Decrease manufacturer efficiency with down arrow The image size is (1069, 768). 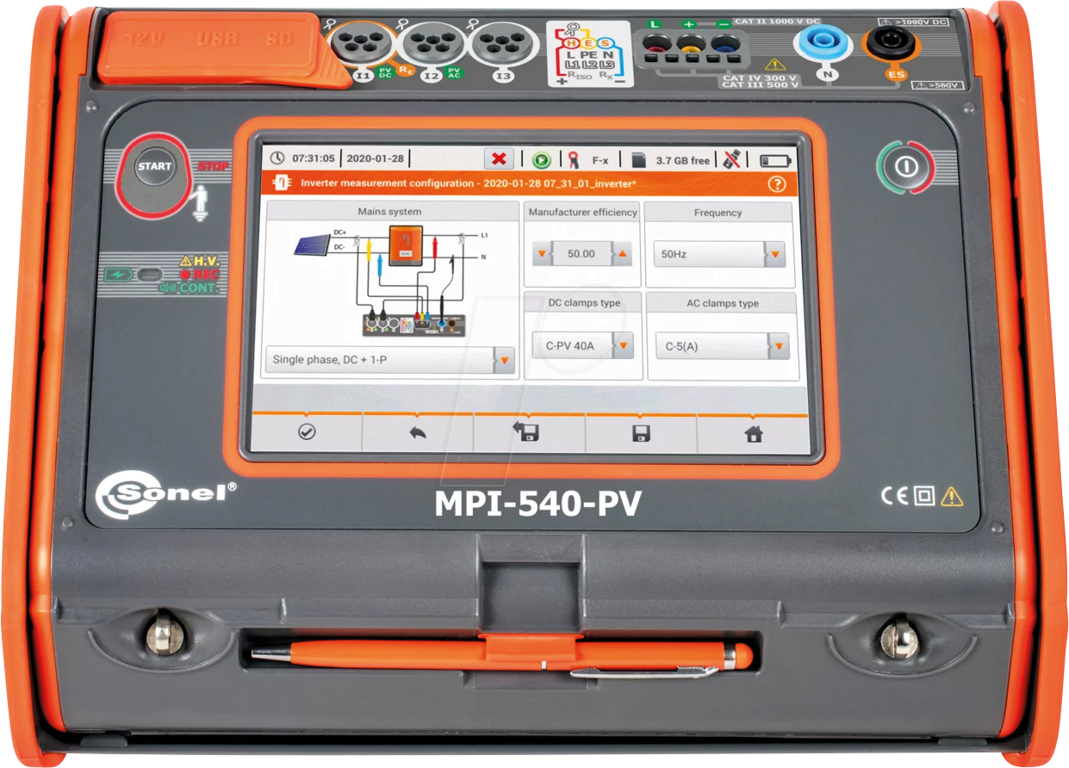point(543,254)
